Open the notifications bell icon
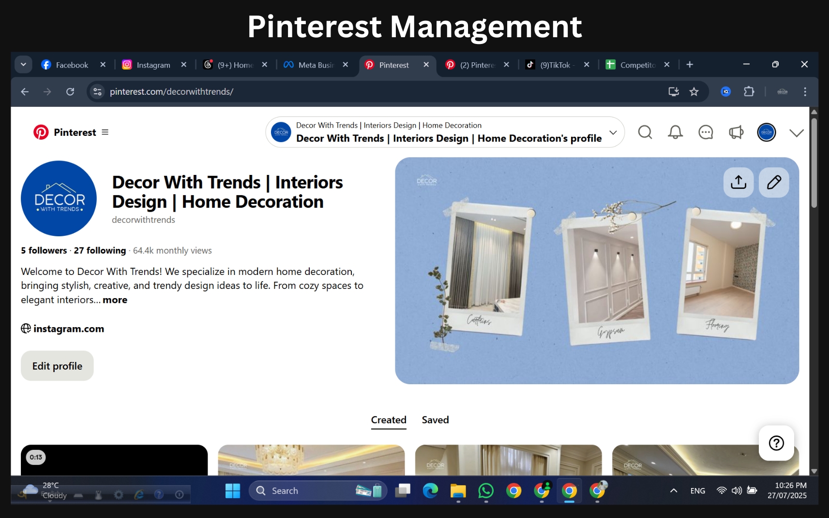This screenshot has height=518, width=829. [675, 132]
